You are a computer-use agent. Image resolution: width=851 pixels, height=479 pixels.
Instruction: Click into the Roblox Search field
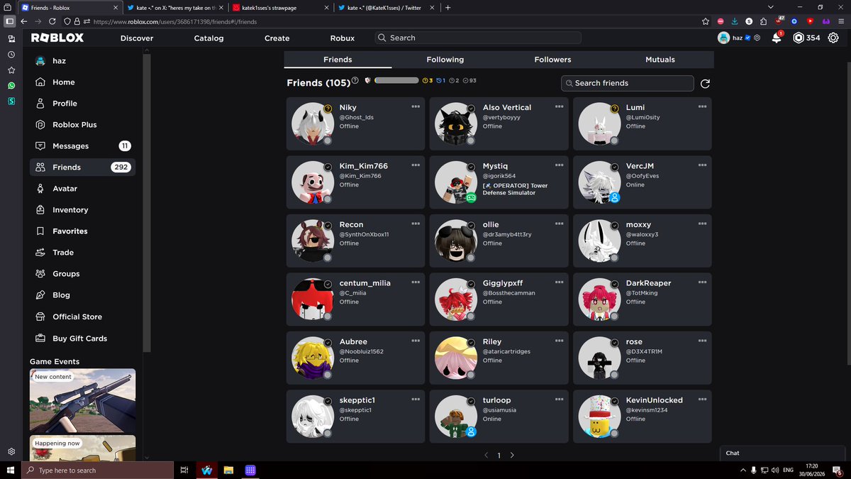click(x=478, y=38)
